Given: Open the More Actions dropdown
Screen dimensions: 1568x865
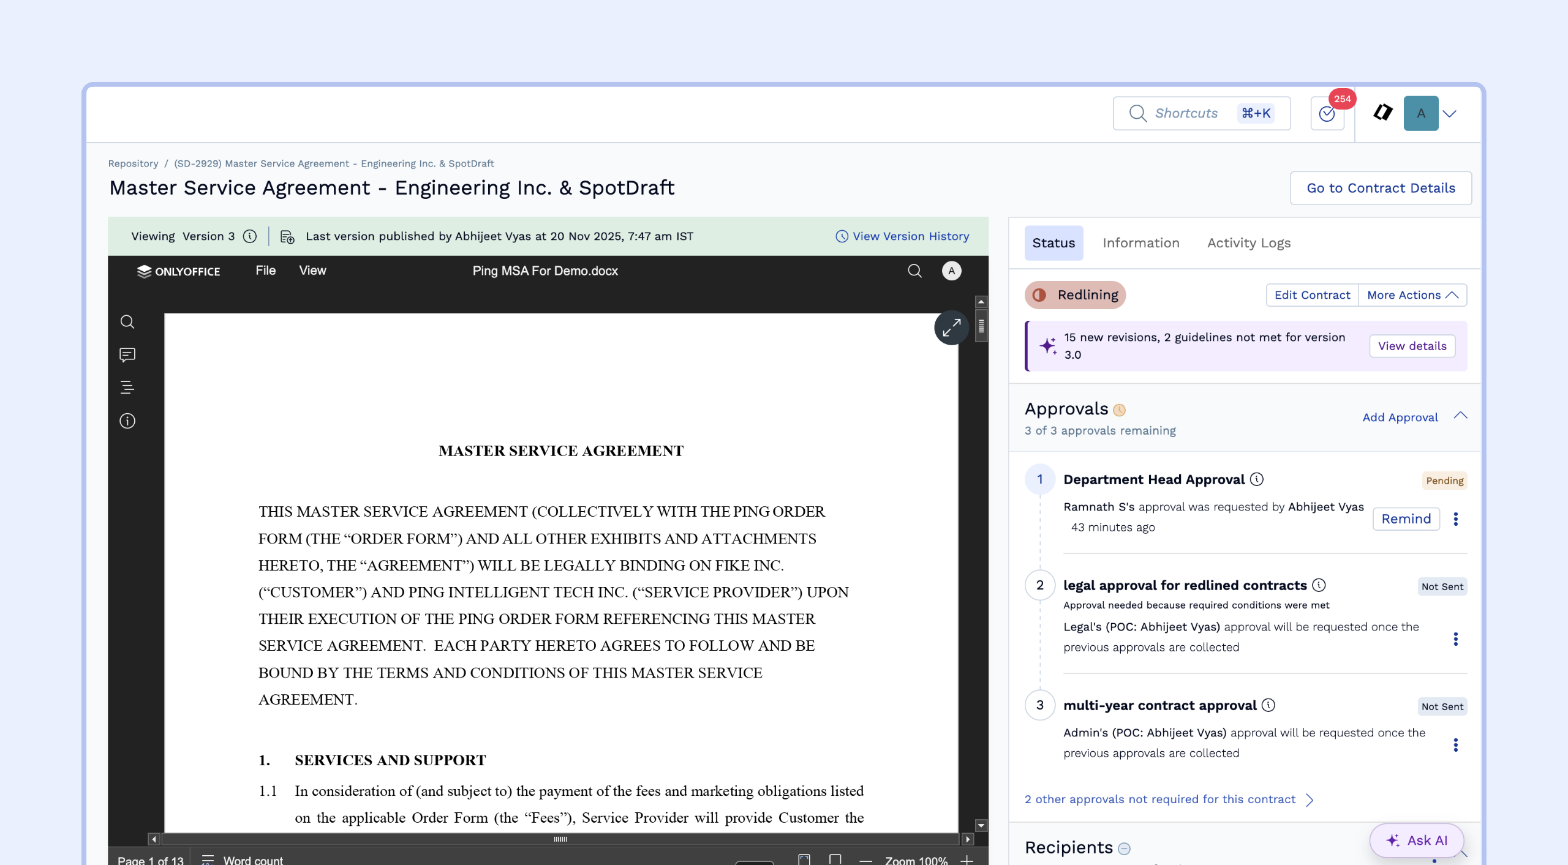Looking at the screenshot, I should point(1412,295).
